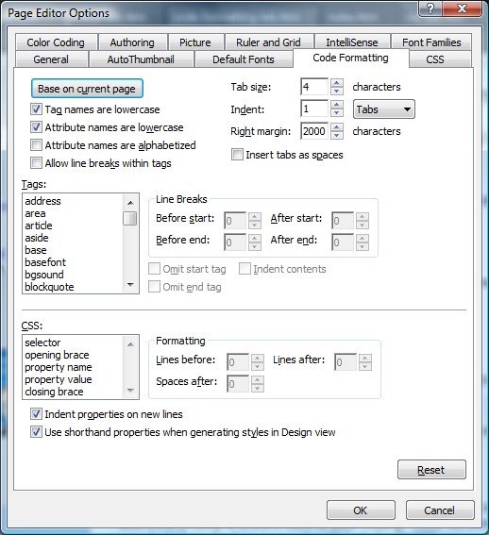Click the Base on current page button
The height and width of the screenshot is (535, 489).
pyautogui.click(x=87, y=89)
